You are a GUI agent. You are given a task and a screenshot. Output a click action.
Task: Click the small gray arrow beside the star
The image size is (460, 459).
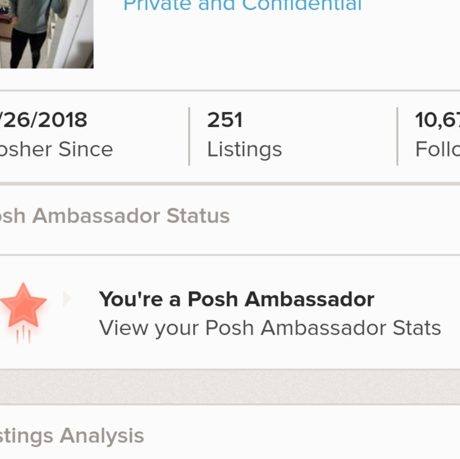(67, 299)
